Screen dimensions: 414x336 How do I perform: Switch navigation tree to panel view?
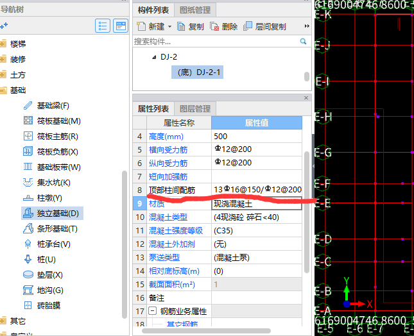(121, 26)
